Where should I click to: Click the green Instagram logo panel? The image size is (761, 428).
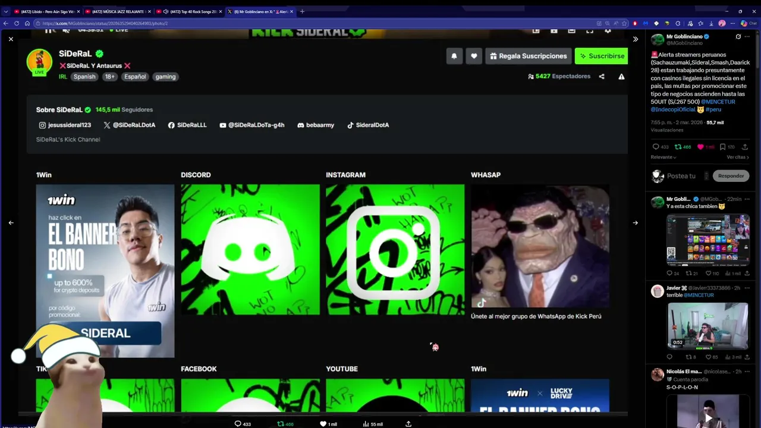click(395, 250)
